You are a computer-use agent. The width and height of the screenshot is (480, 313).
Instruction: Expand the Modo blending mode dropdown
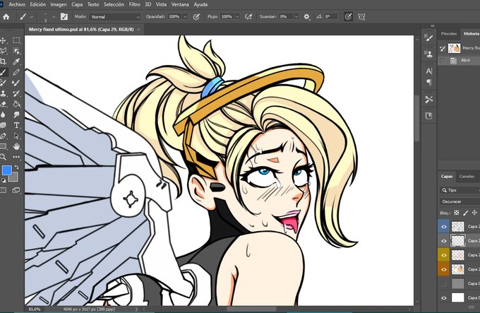(x=115, y=17)
